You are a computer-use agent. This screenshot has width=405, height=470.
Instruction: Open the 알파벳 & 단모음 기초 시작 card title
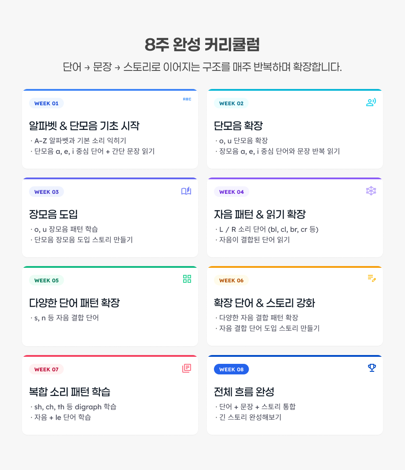pyautogui.click(x=84, y=126)
